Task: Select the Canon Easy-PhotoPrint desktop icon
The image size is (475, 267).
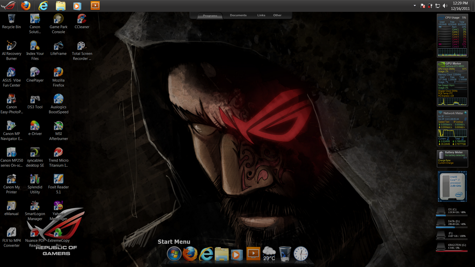Action: tap(12, 104)
